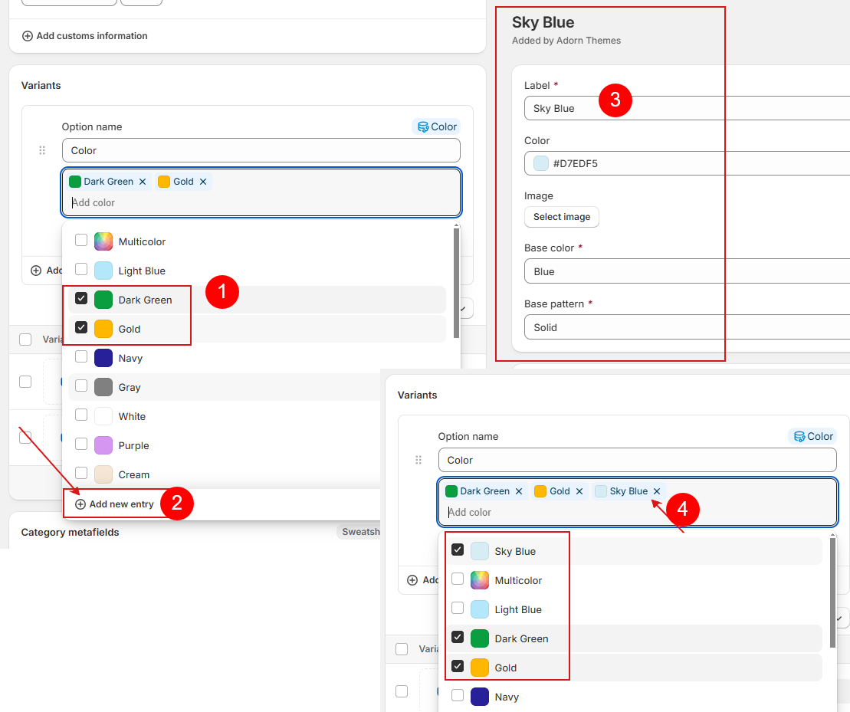Open the Base pattern dropdown

(x=687, y=327)
